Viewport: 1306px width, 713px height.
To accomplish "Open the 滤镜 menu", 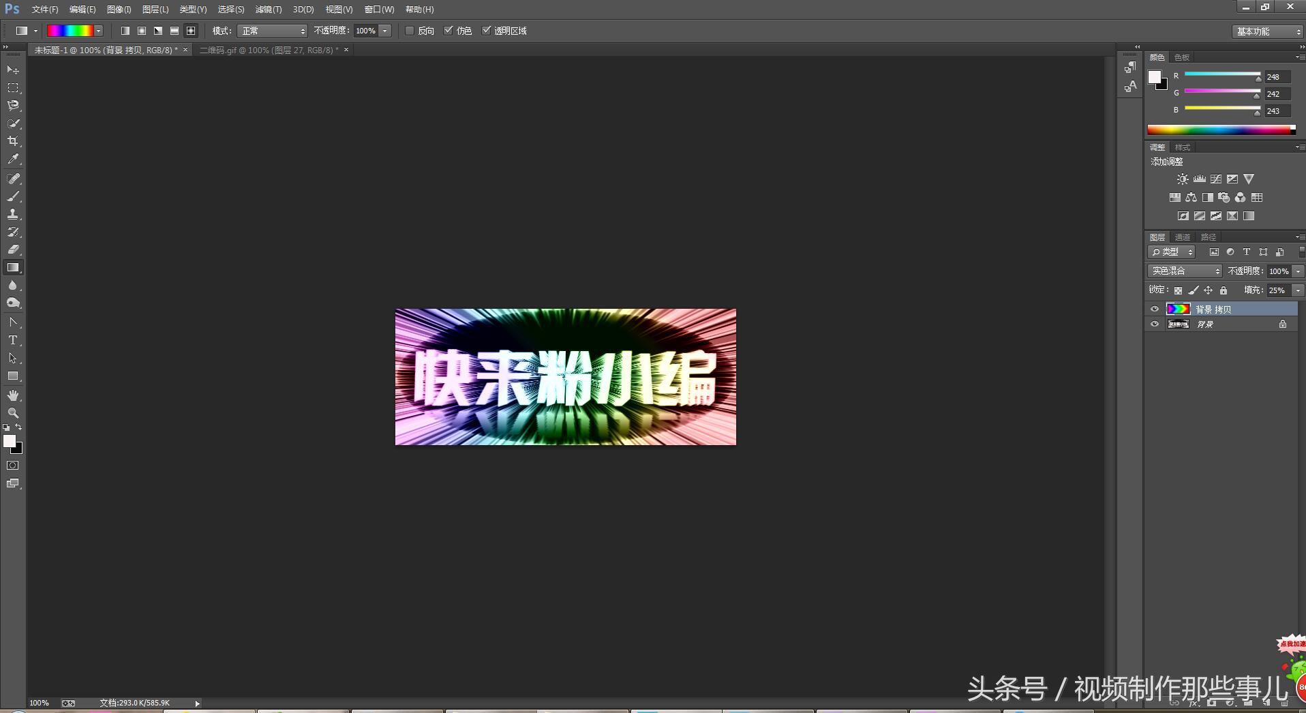I will [x=268, y=9].
